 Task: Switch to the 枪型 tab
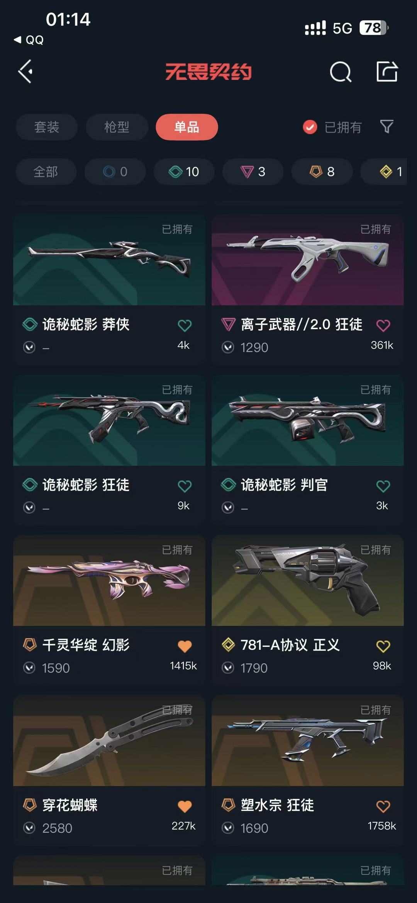(x=117, y=127)
